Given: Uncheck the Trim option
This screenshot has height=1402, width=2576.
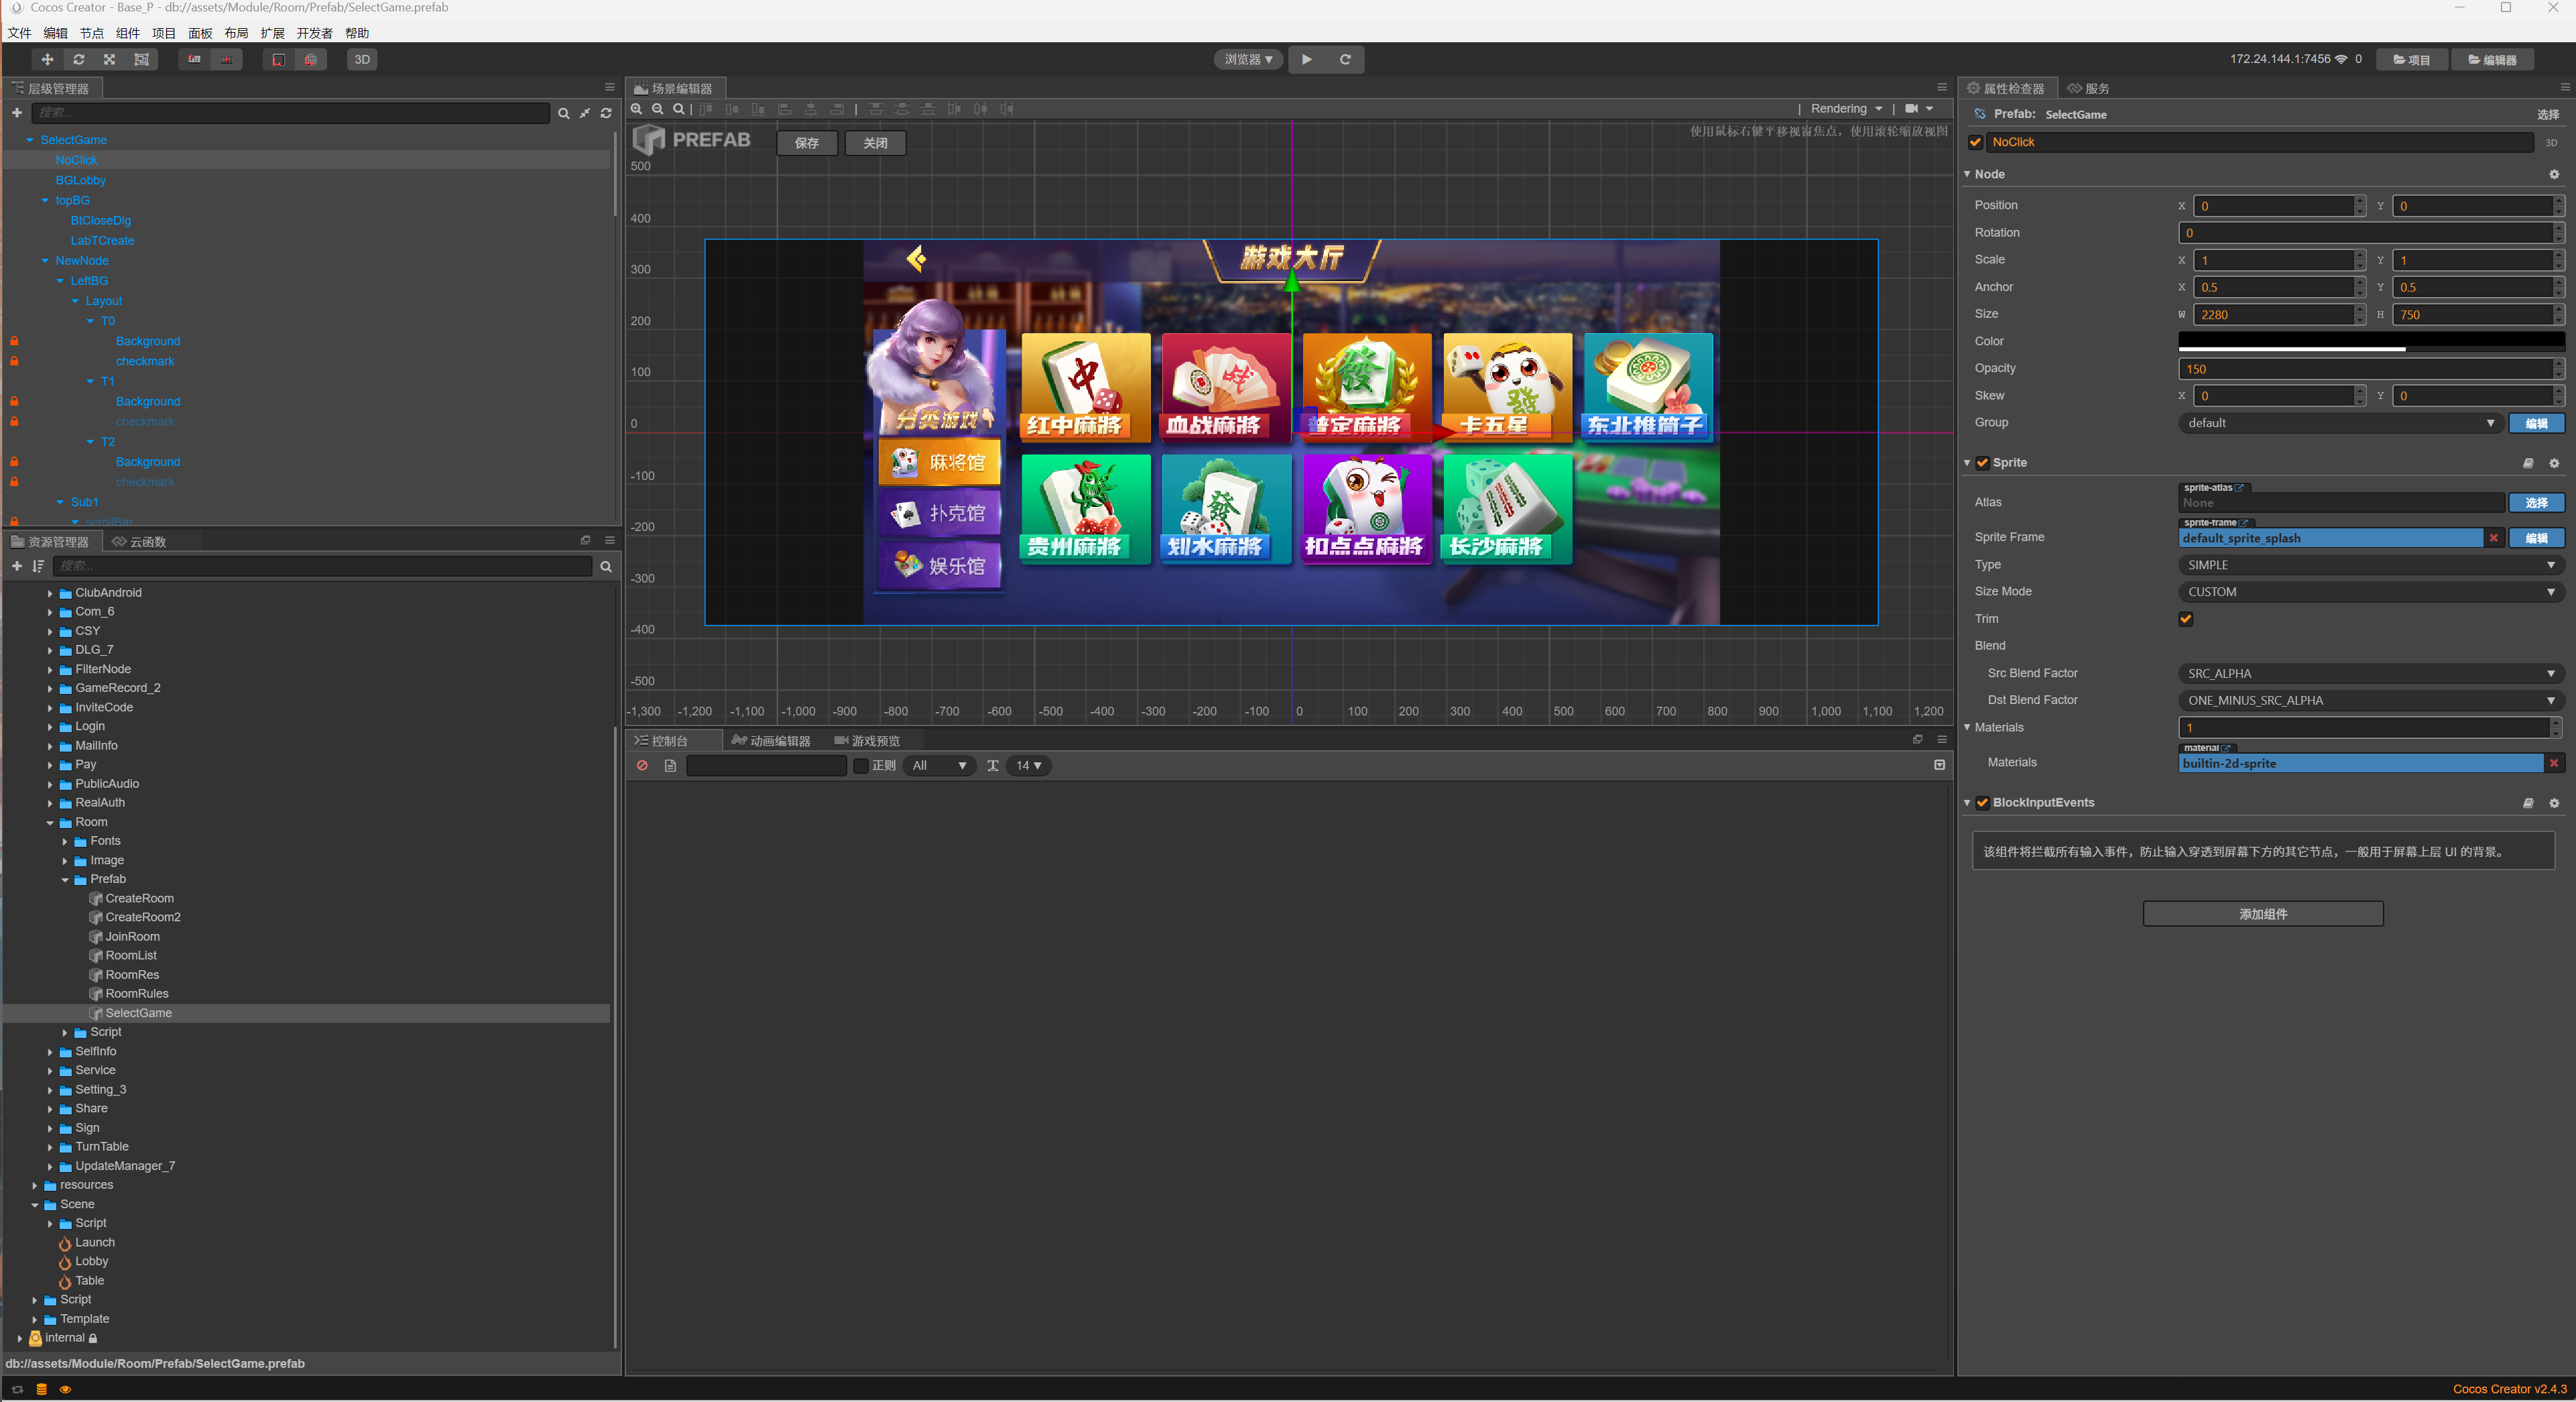Looking at the screenshot, I should [2185, 619].
